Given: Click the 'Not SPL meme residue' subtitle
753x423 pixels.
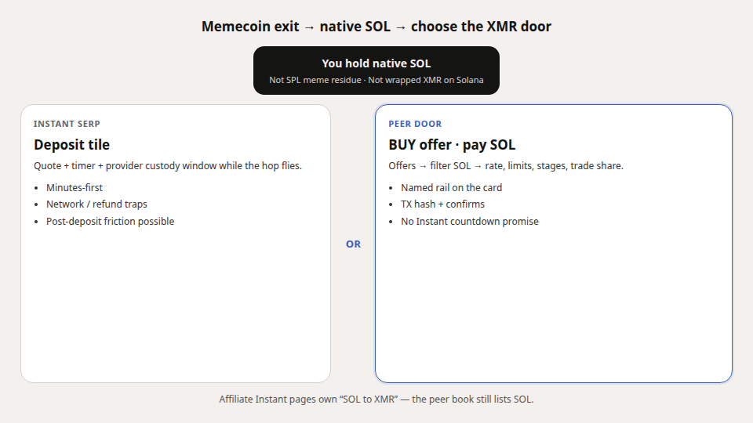Looking at the screenshot, I should 376,80.
